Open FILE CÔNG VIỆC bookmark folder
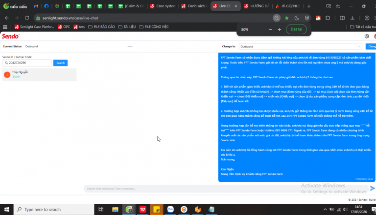The image size is (376, 215). click(x=154, y=27)
